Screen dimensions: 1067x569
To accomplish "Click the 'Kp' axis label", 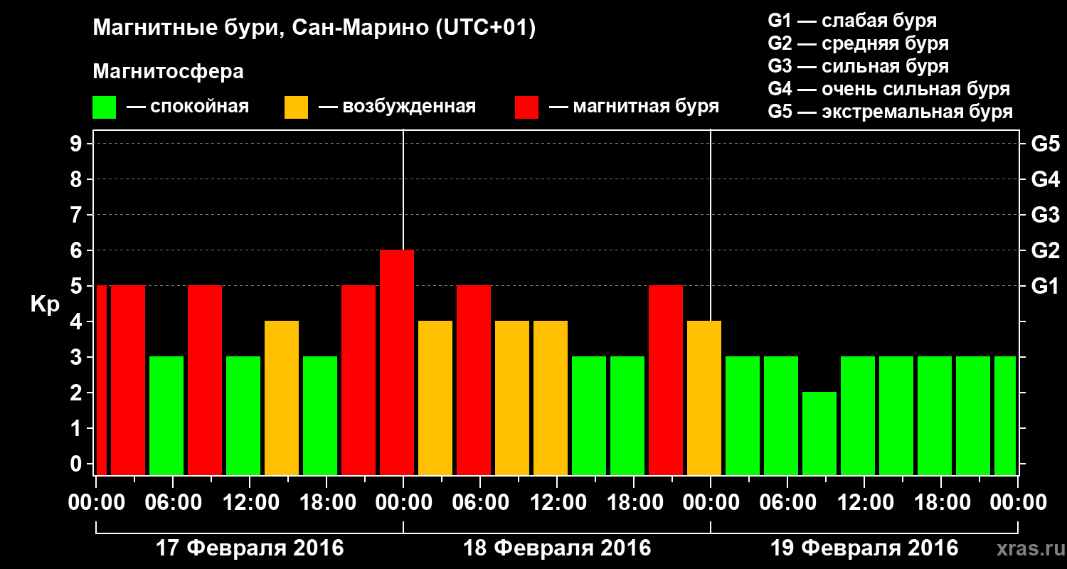I will tap(45, 304).
